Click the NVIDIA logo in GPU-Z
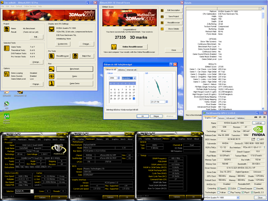 click(259, 131)
